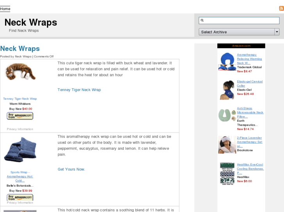Open Sports Wrap - Aromatherapy Hot/Cold link
This screenshot has height=212, width=284.
coord(20,177)
